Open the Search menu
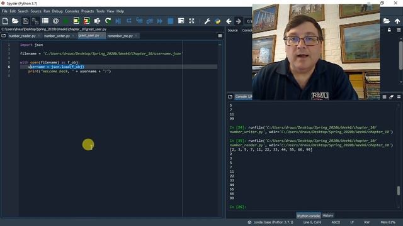Viewport: 403px width, 226px height. (x=23, y=11)
